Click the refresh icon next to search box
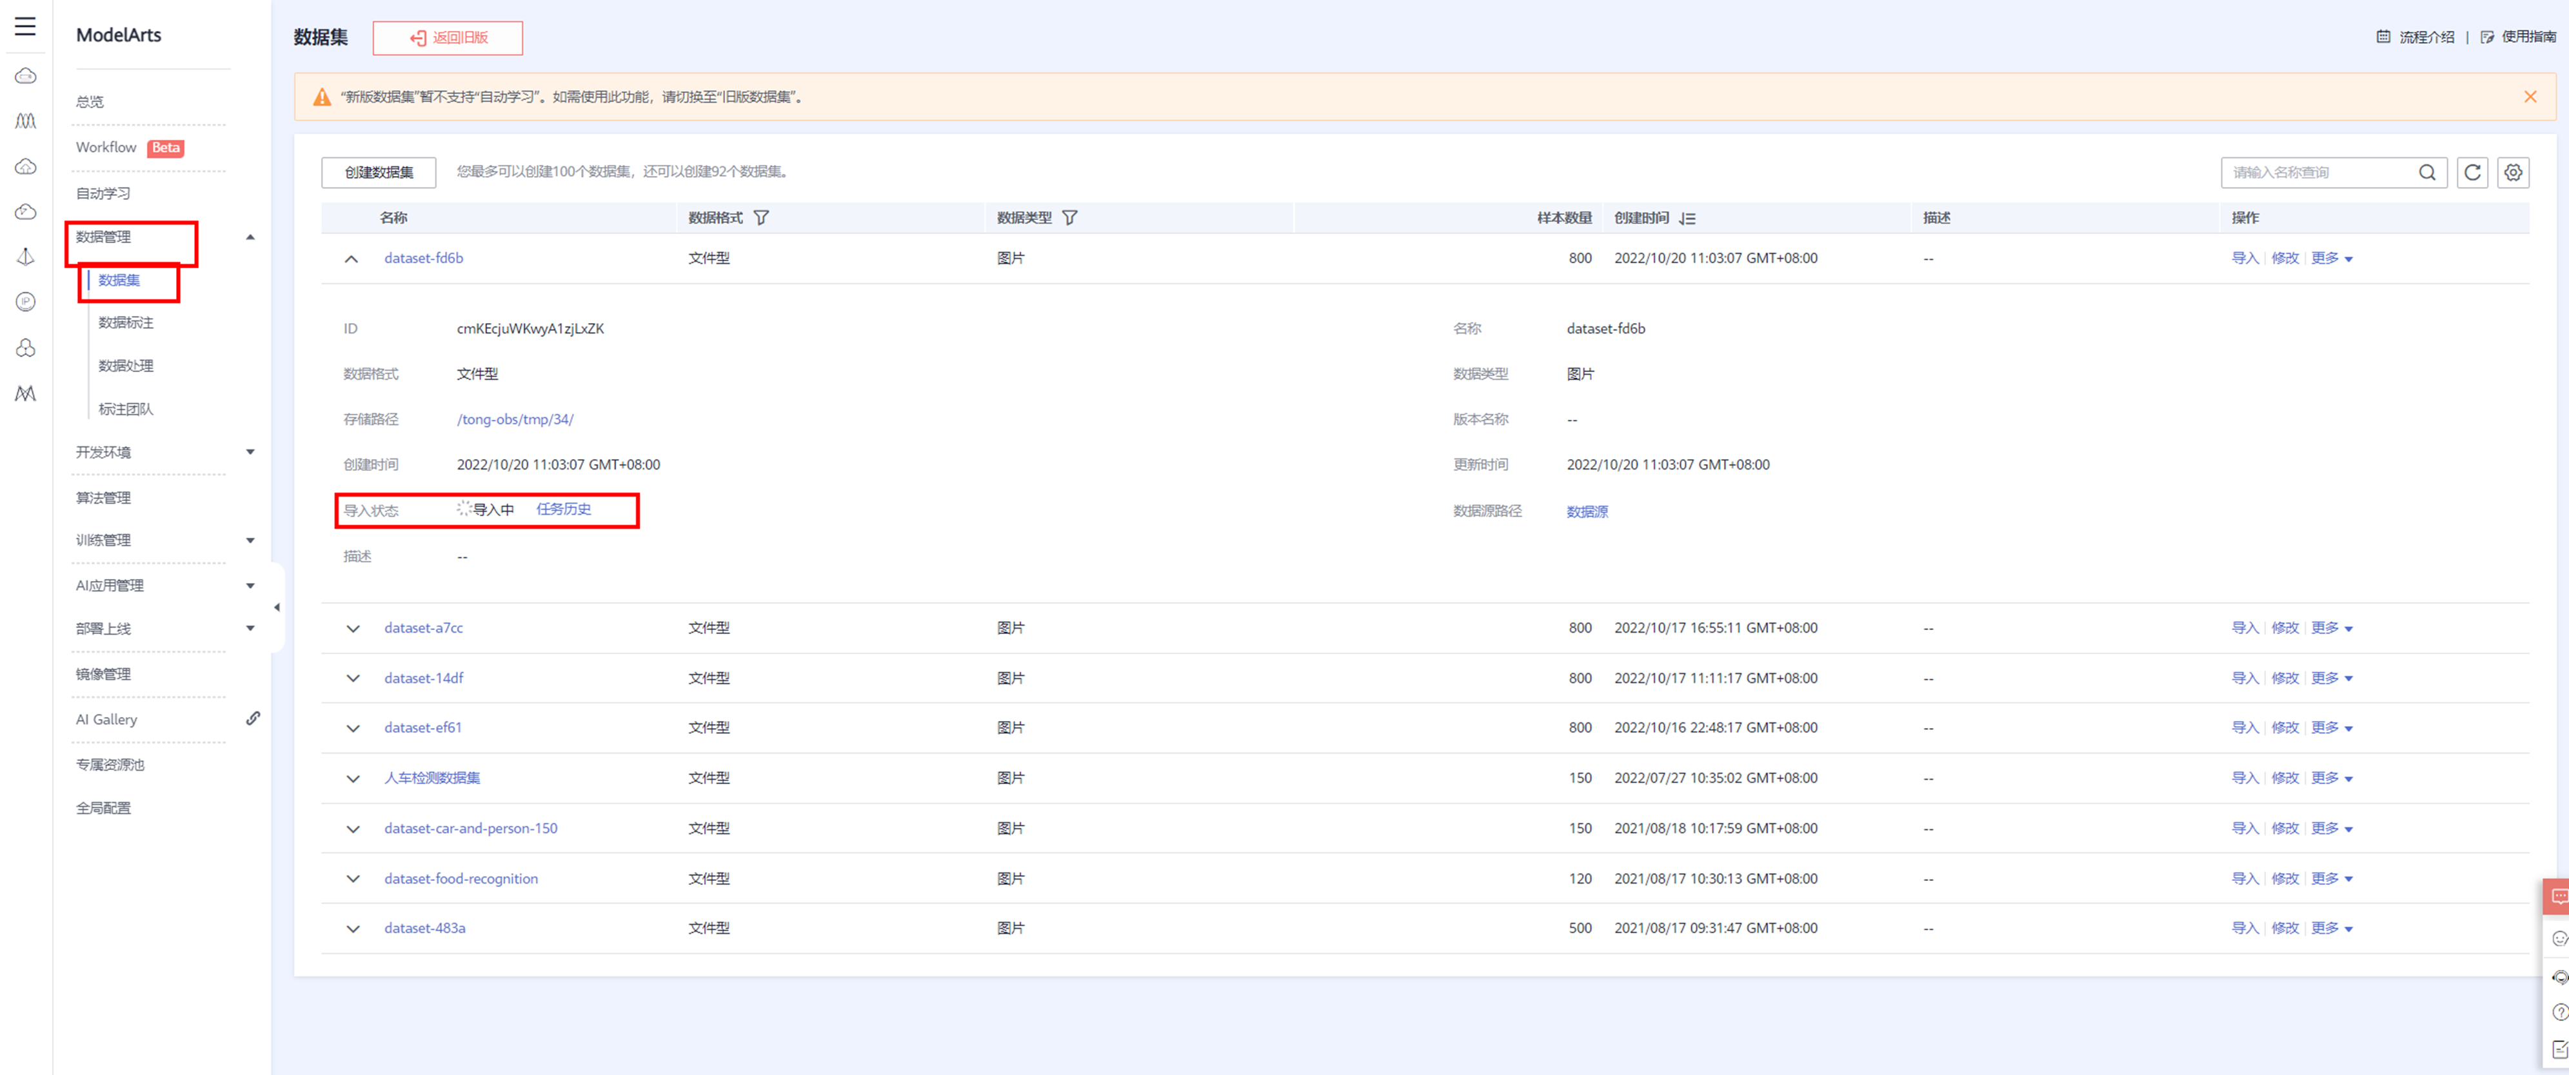Viewport: 2569px width, 1075px height. [2472, 173]
